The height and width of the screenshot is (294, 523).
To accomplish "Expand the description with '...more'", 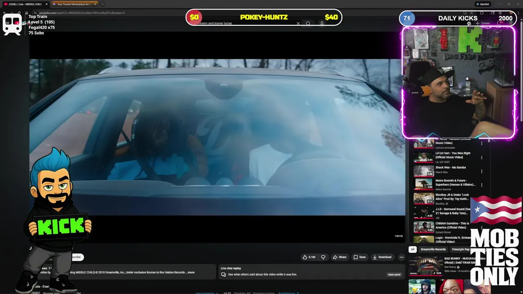I will click(x=190, y=272).
